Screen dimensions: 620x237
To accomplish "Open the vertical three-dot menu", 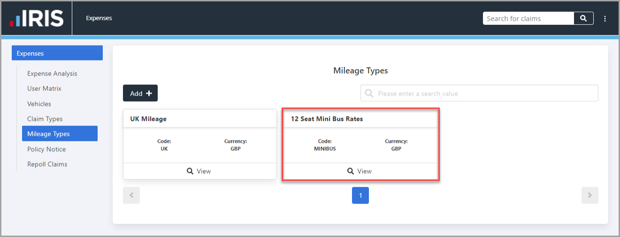I will pos(605,19).
